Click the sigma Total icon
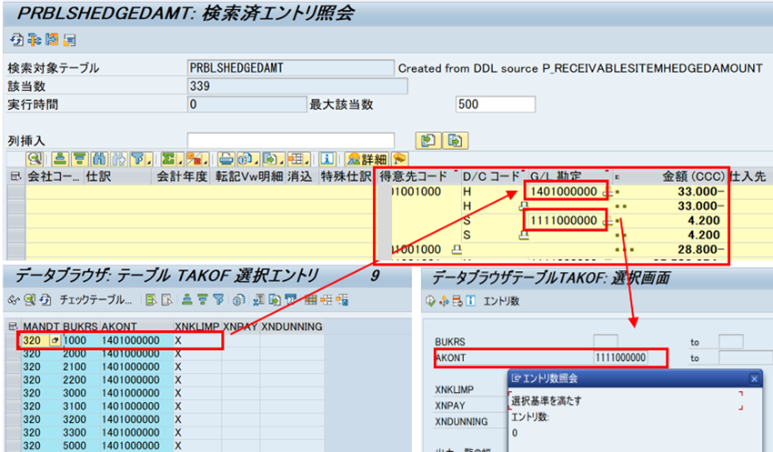Screen dimensions: 773x452 [x=168, y=159]
